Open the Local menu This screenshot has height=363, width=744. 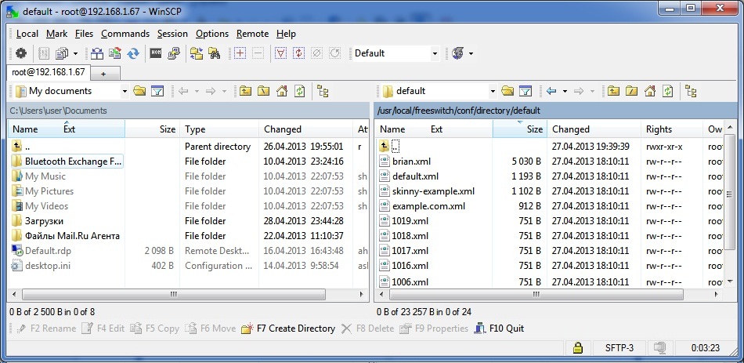(x=27, y=34)
